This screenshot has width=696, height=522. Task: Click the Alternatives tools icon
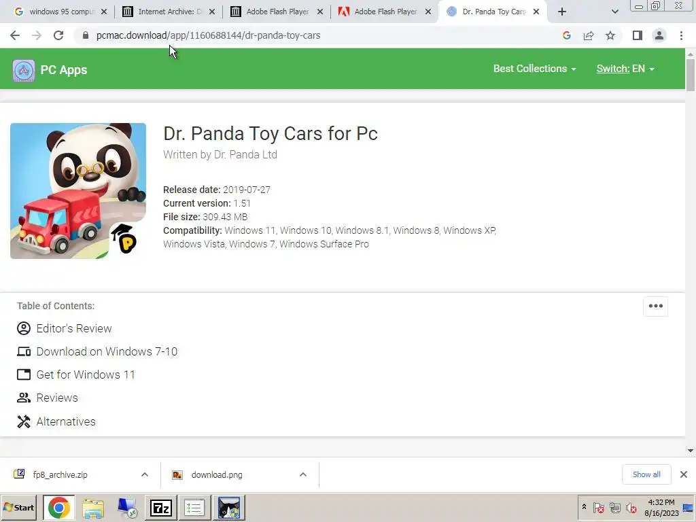[24, 421]
